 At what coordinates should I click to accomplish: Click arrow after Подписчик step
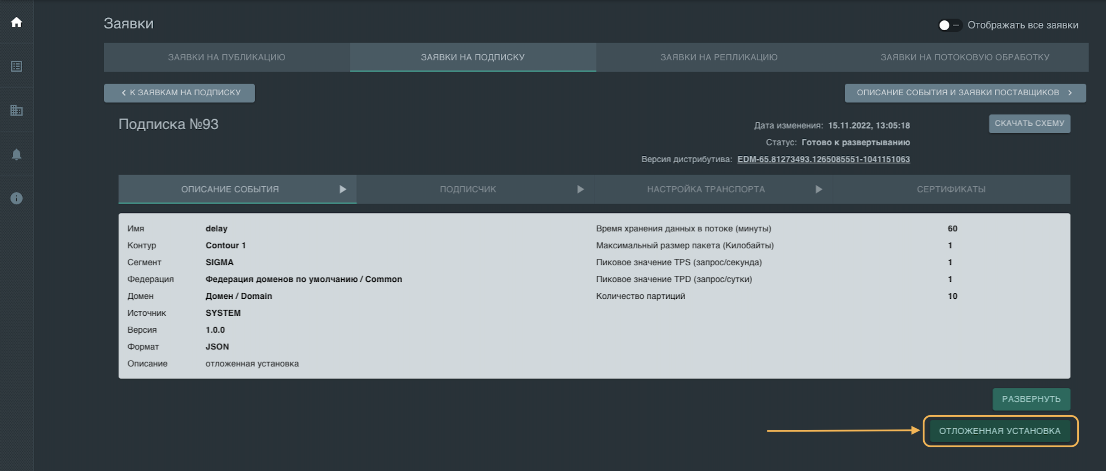tap(580, 189)
